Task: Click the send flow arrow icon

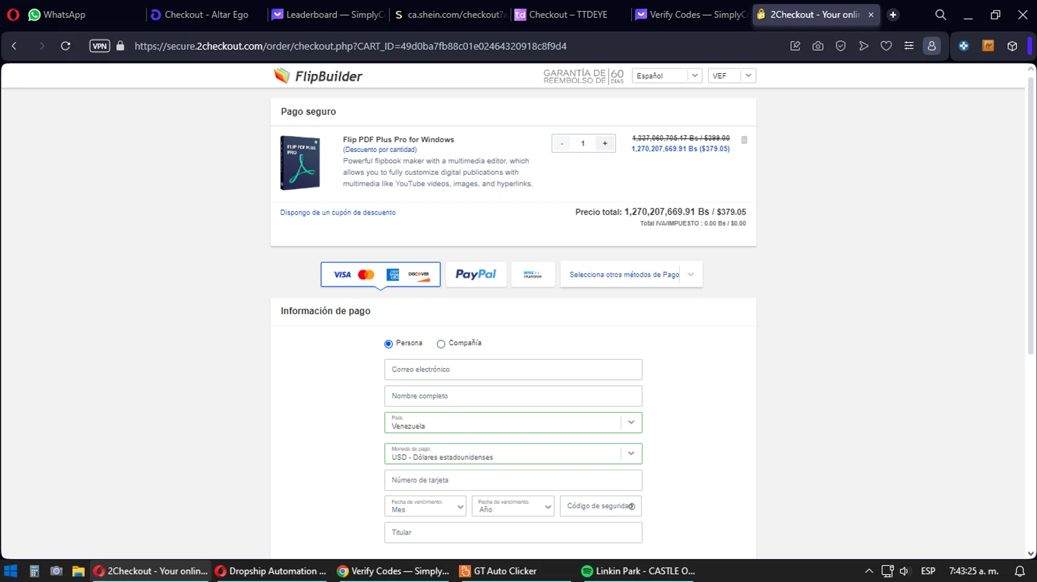Action: point(863,46)
